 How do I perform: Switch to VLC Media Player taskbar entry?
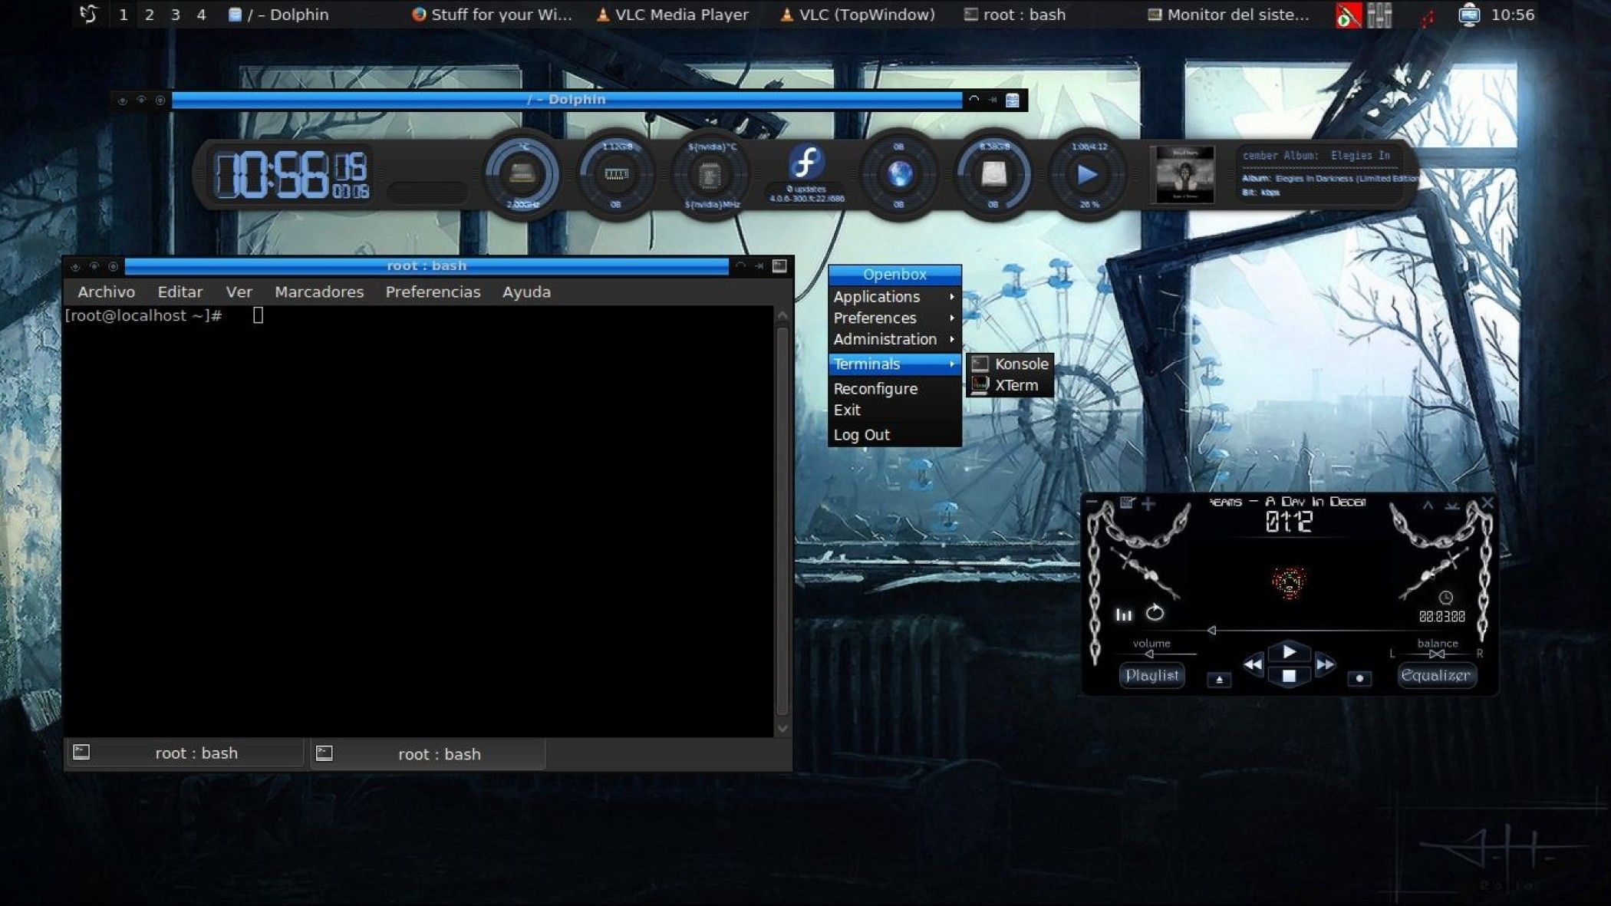pos(672,15)
